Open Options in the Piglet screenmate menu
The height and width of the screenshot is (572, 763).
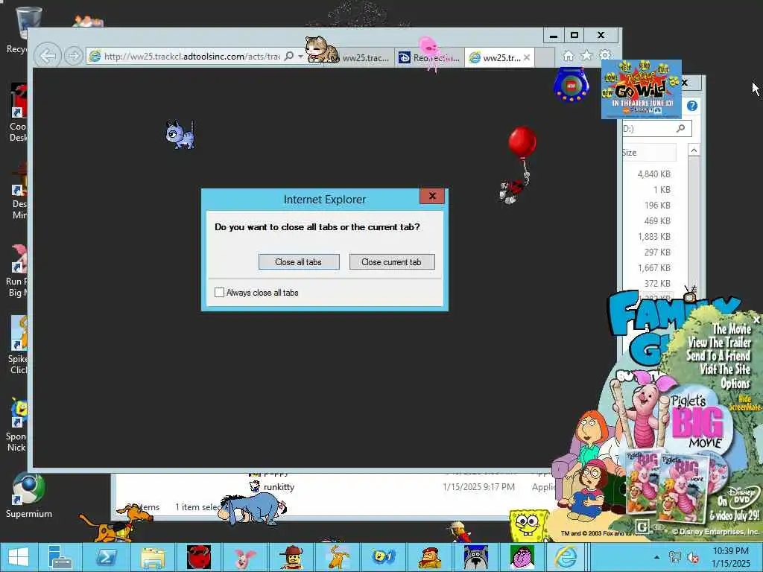coord(735,384)
